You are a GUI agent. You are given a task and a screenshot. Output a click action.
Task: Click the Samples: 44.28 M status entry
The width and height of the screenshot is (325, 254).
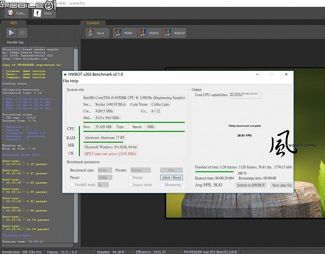[111, 252]
